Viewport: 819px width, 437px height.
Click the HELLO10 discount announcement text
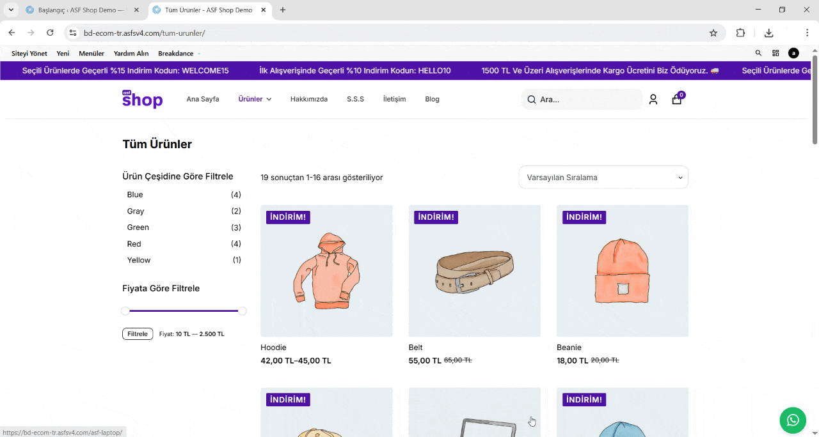pos(355,71)
